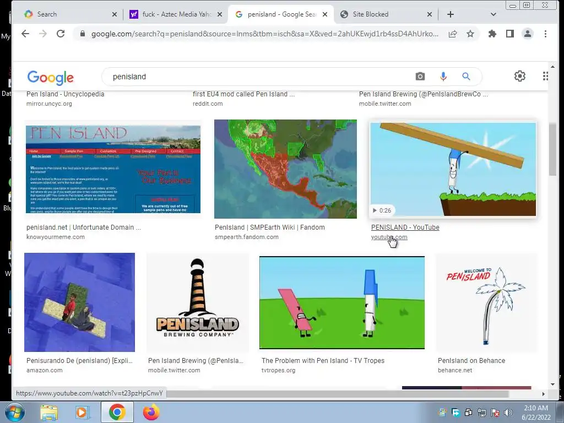Image resolution: width=564 pixels, height=423 pixels.
Task: Click the knowyourmeme.com source text
Action: [56, 237]
